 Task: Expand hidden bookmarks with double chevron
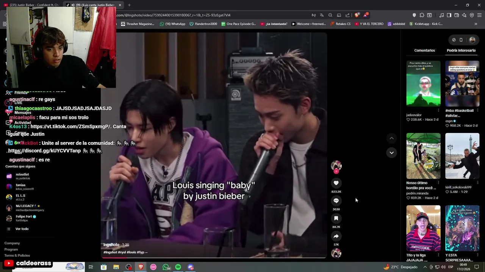click(476, 24)
